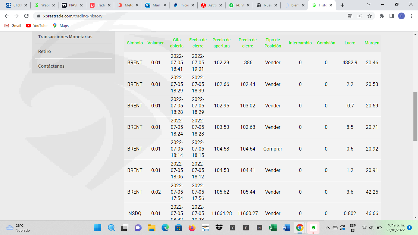Go back to the previous page
This screenshot has height=235, width=418.
(7, 16)
